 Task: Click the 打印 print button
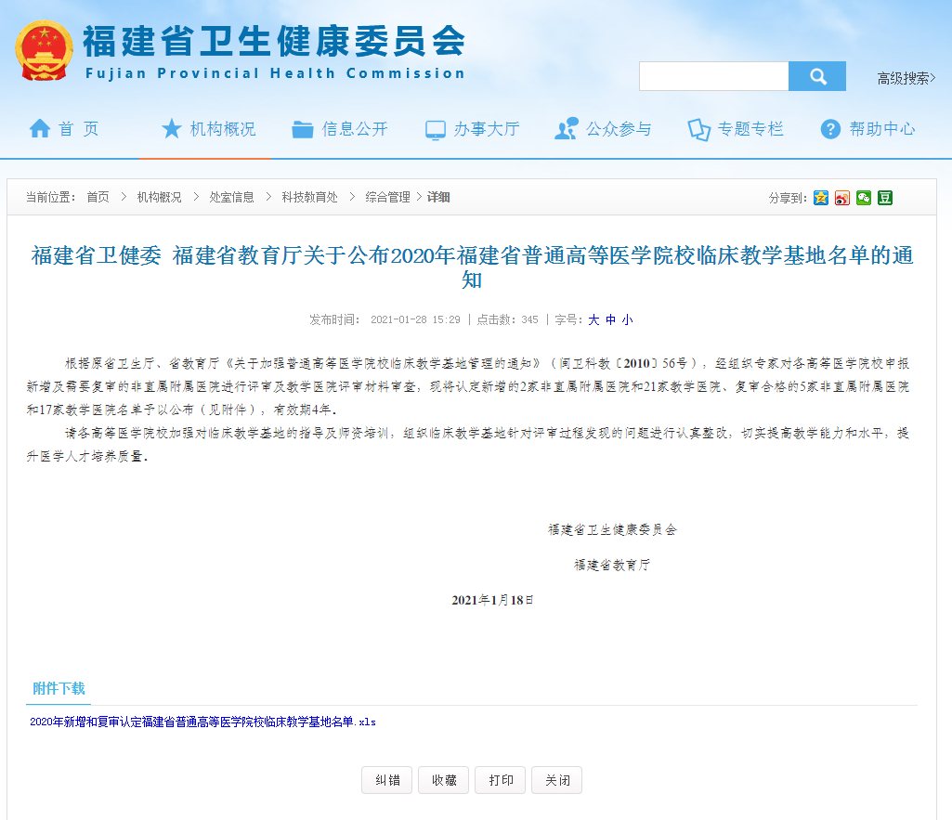(501, 780)
